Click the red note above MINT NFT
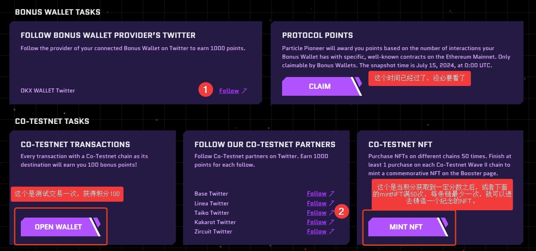Image resolution: width=536 pixels, height=251 pixels. click(x=442, y=194)
